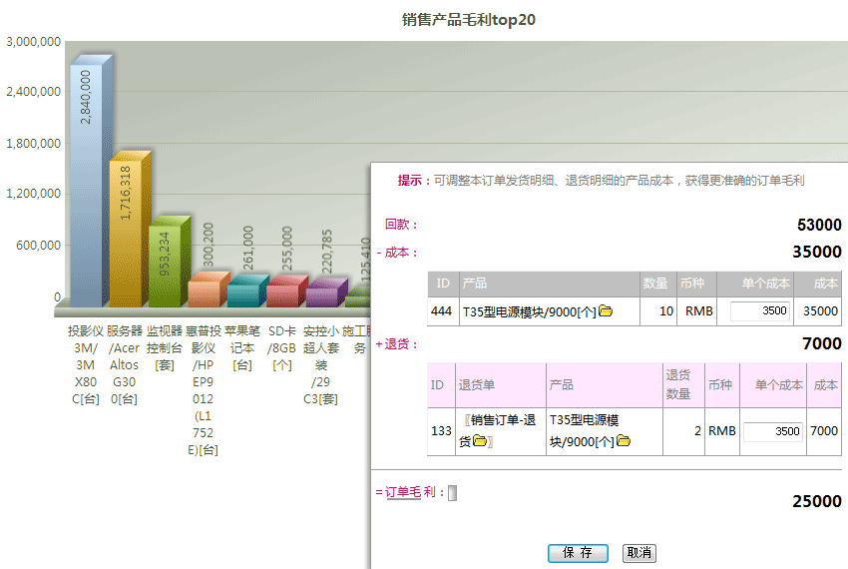848x569 pixels.
Task: Edit the unit cost field in return row 133
Action: pos(773,431)
